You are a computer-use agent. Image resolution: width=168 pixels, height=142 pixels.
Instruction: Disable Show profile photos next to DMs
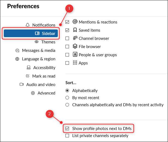67,128
